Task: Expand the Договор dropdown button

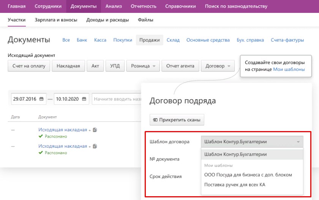Action: (x=218, y=66)
